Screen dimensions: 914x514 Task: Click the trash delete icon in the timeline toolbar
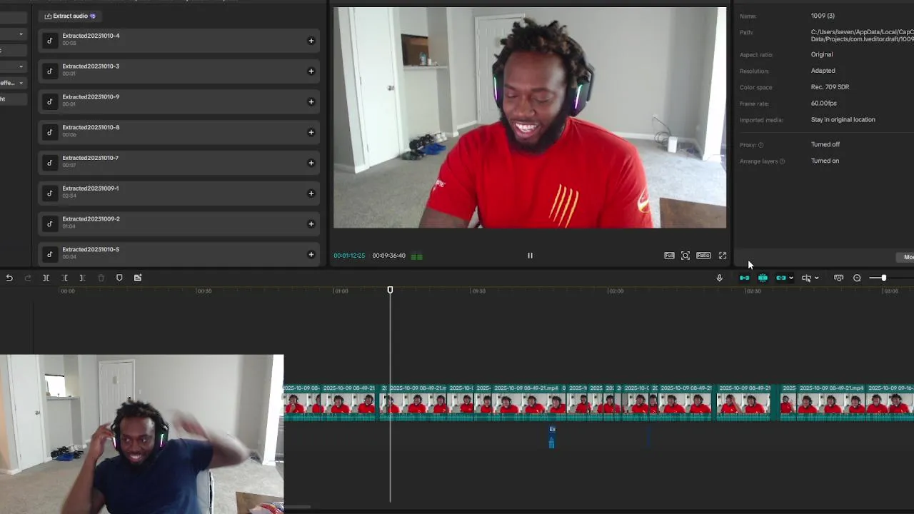[101, 278]
